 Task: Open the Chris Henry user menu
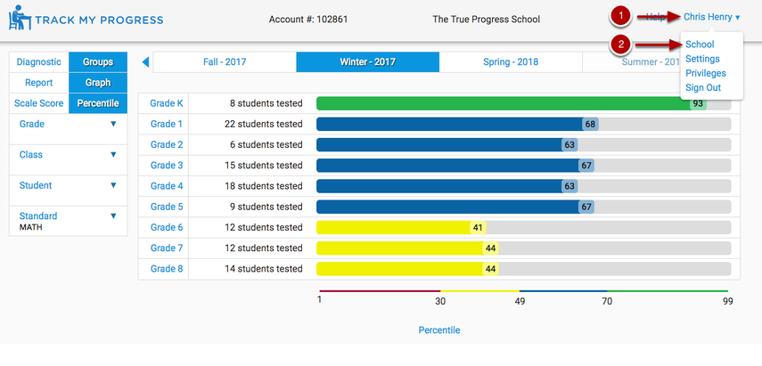click(711, 17)
